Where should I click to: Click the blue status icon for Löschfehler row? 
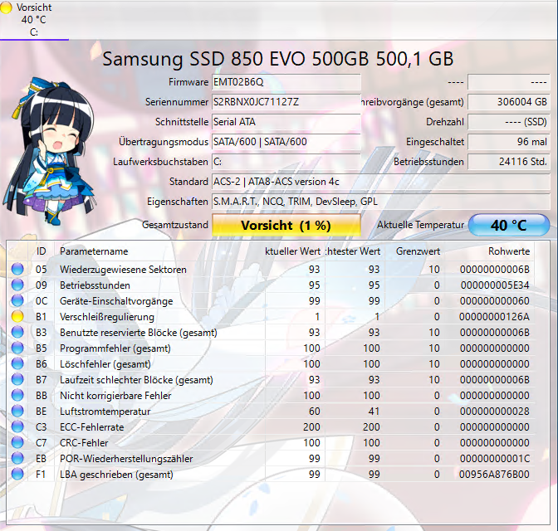[x=17, y=363]
